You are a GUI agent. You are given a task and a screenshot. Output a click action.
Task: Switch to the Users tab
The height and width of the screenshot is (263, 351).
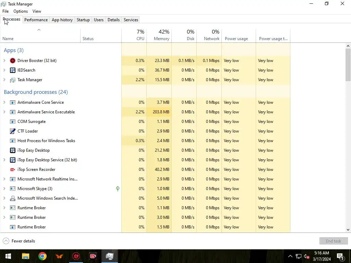pos(99,20)
